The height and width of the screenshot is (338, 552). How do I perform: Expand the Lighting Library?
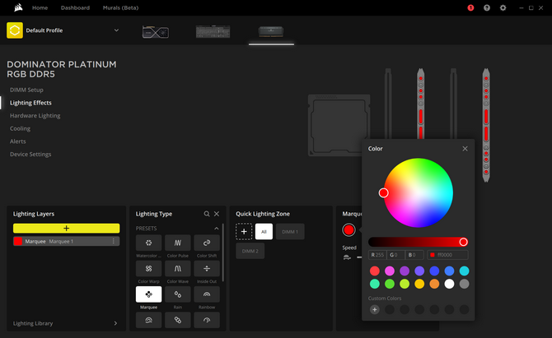point(115,323)
